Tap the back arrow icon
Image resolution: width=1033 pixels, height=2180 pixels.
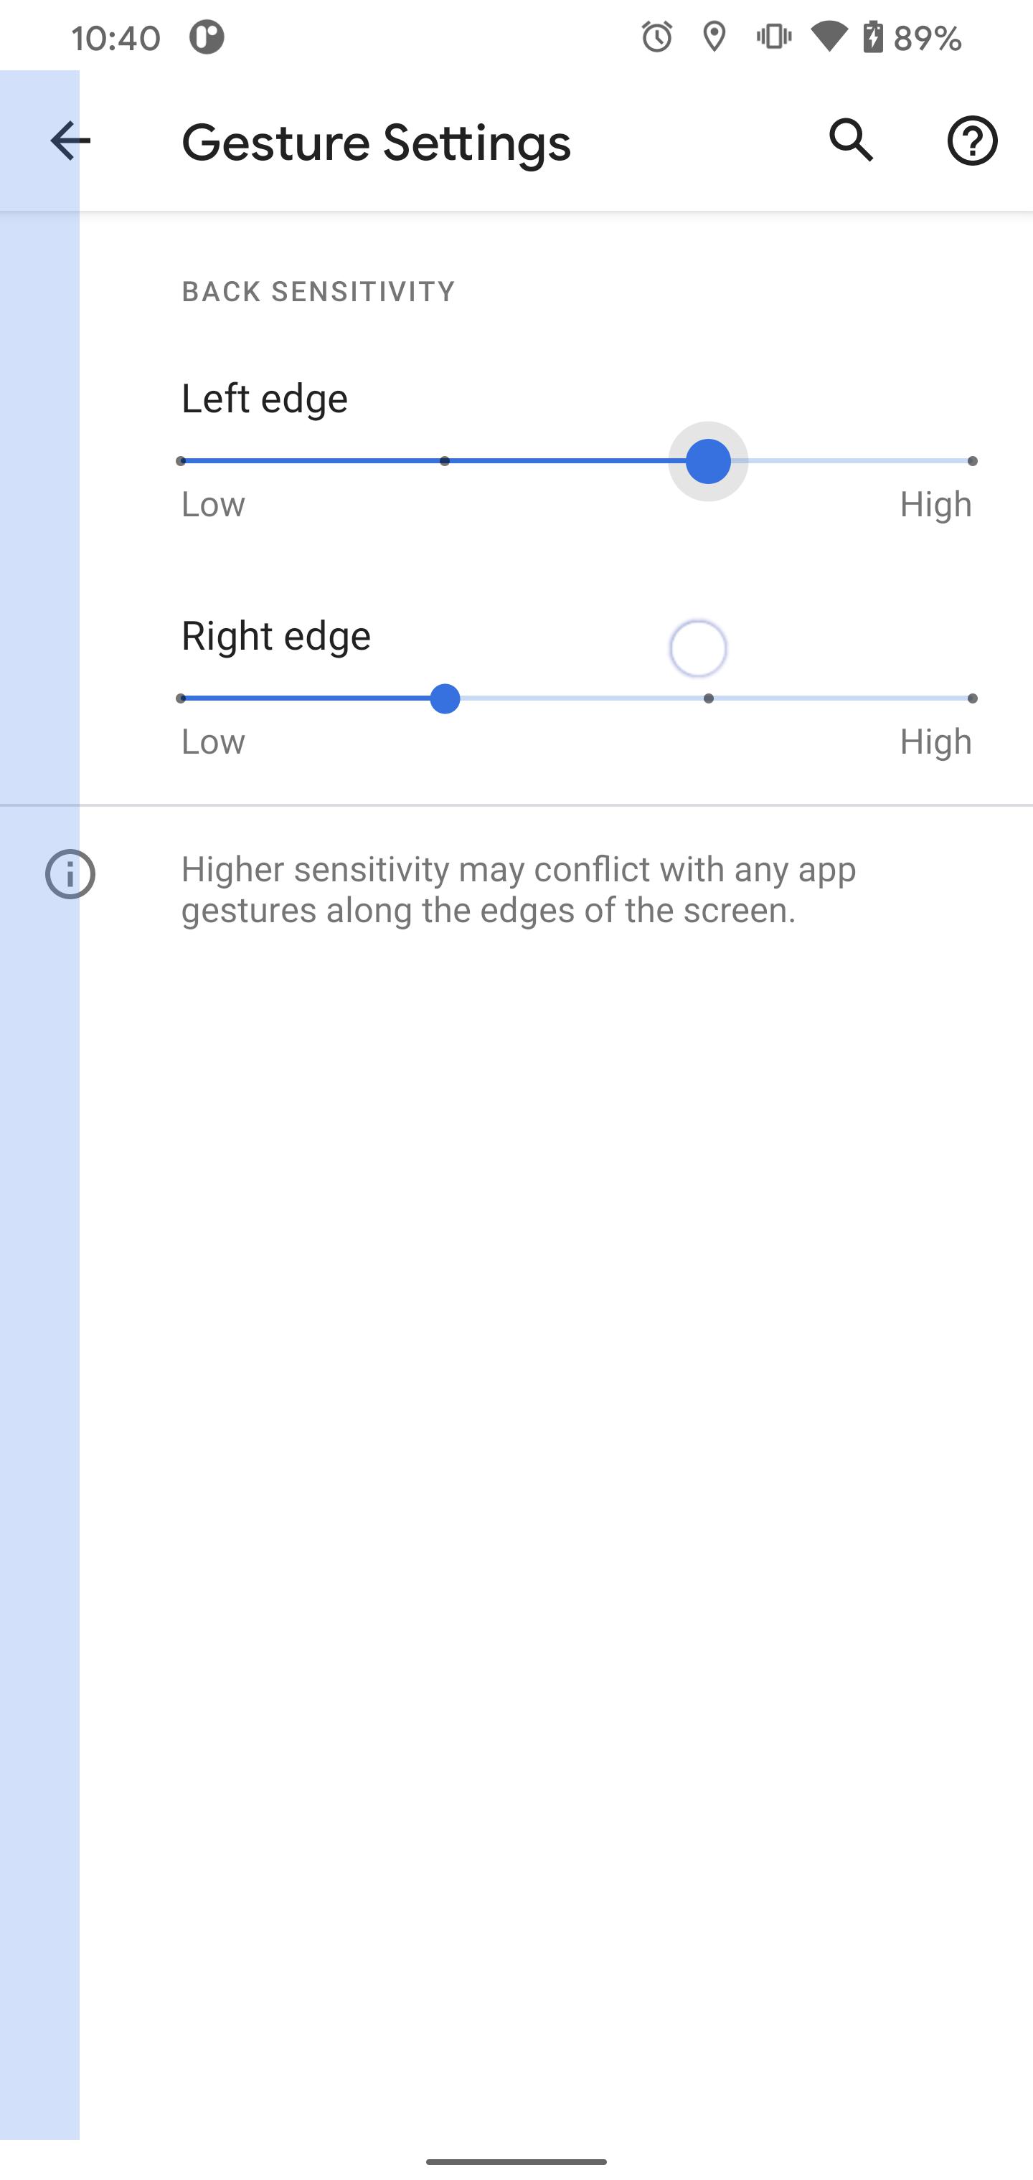click(70, 141)
